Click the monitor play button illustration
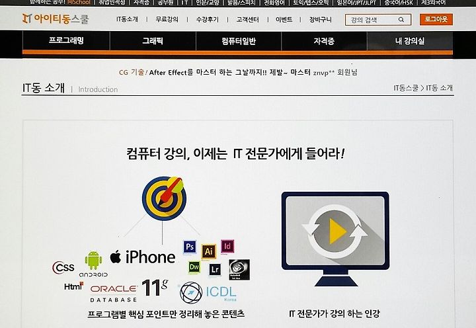Viewport: 476px width, 328px height. 335,239
